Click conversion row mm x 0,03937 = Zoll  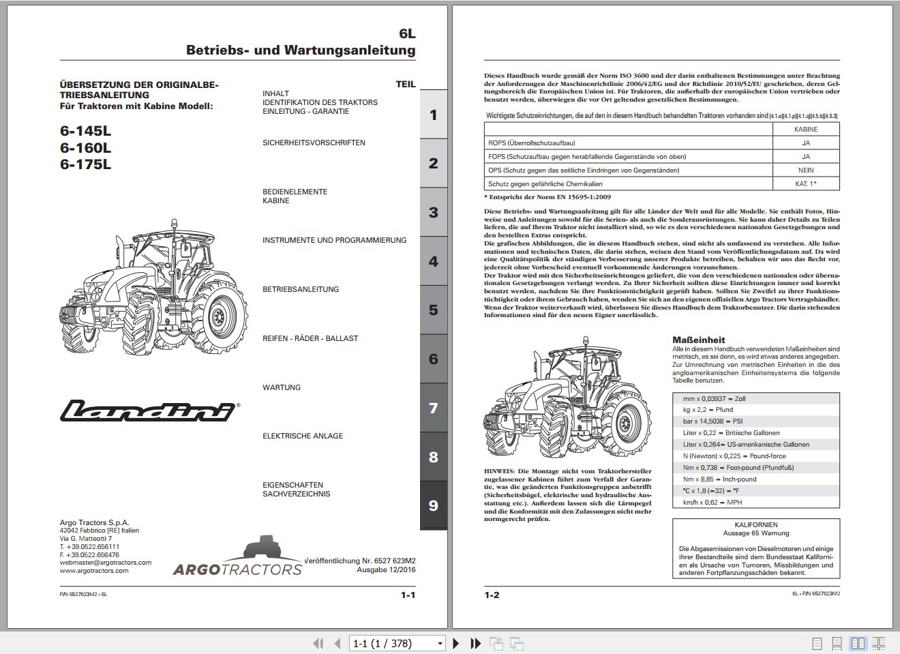[x=756, y=398]
